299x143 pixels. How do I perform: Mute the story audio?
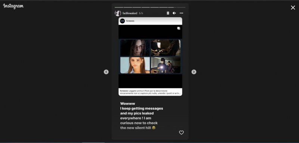pyautogui.click(x=174, y=13)
